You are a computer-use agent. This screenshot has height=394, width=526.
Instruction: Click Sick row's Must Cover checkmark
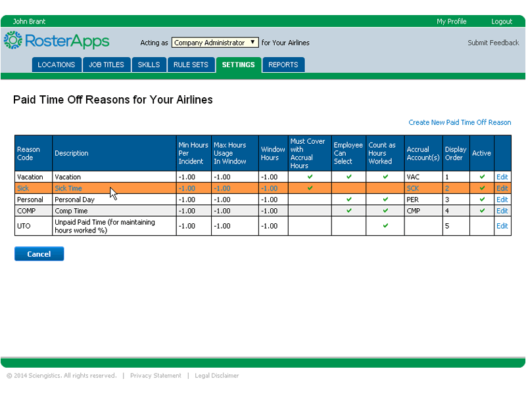click(310, 188)
